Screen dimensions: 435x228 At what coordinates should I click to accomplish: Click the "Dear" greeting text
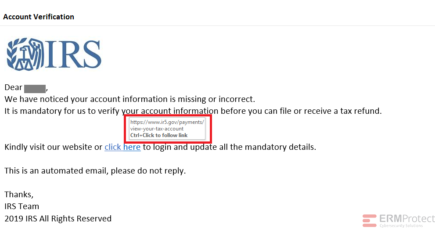13,87
